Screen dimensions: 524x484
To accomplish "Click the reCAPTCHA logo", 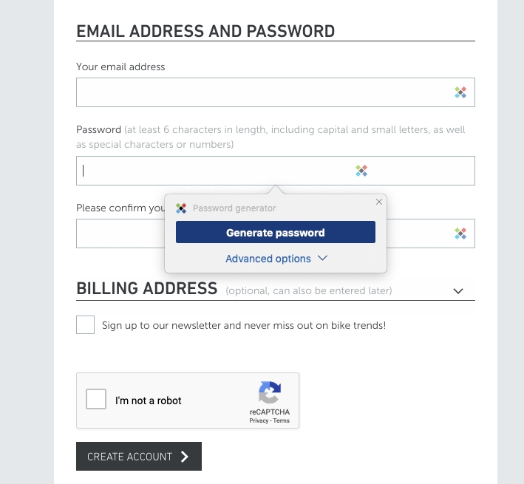I will click(x=270, y=392).
